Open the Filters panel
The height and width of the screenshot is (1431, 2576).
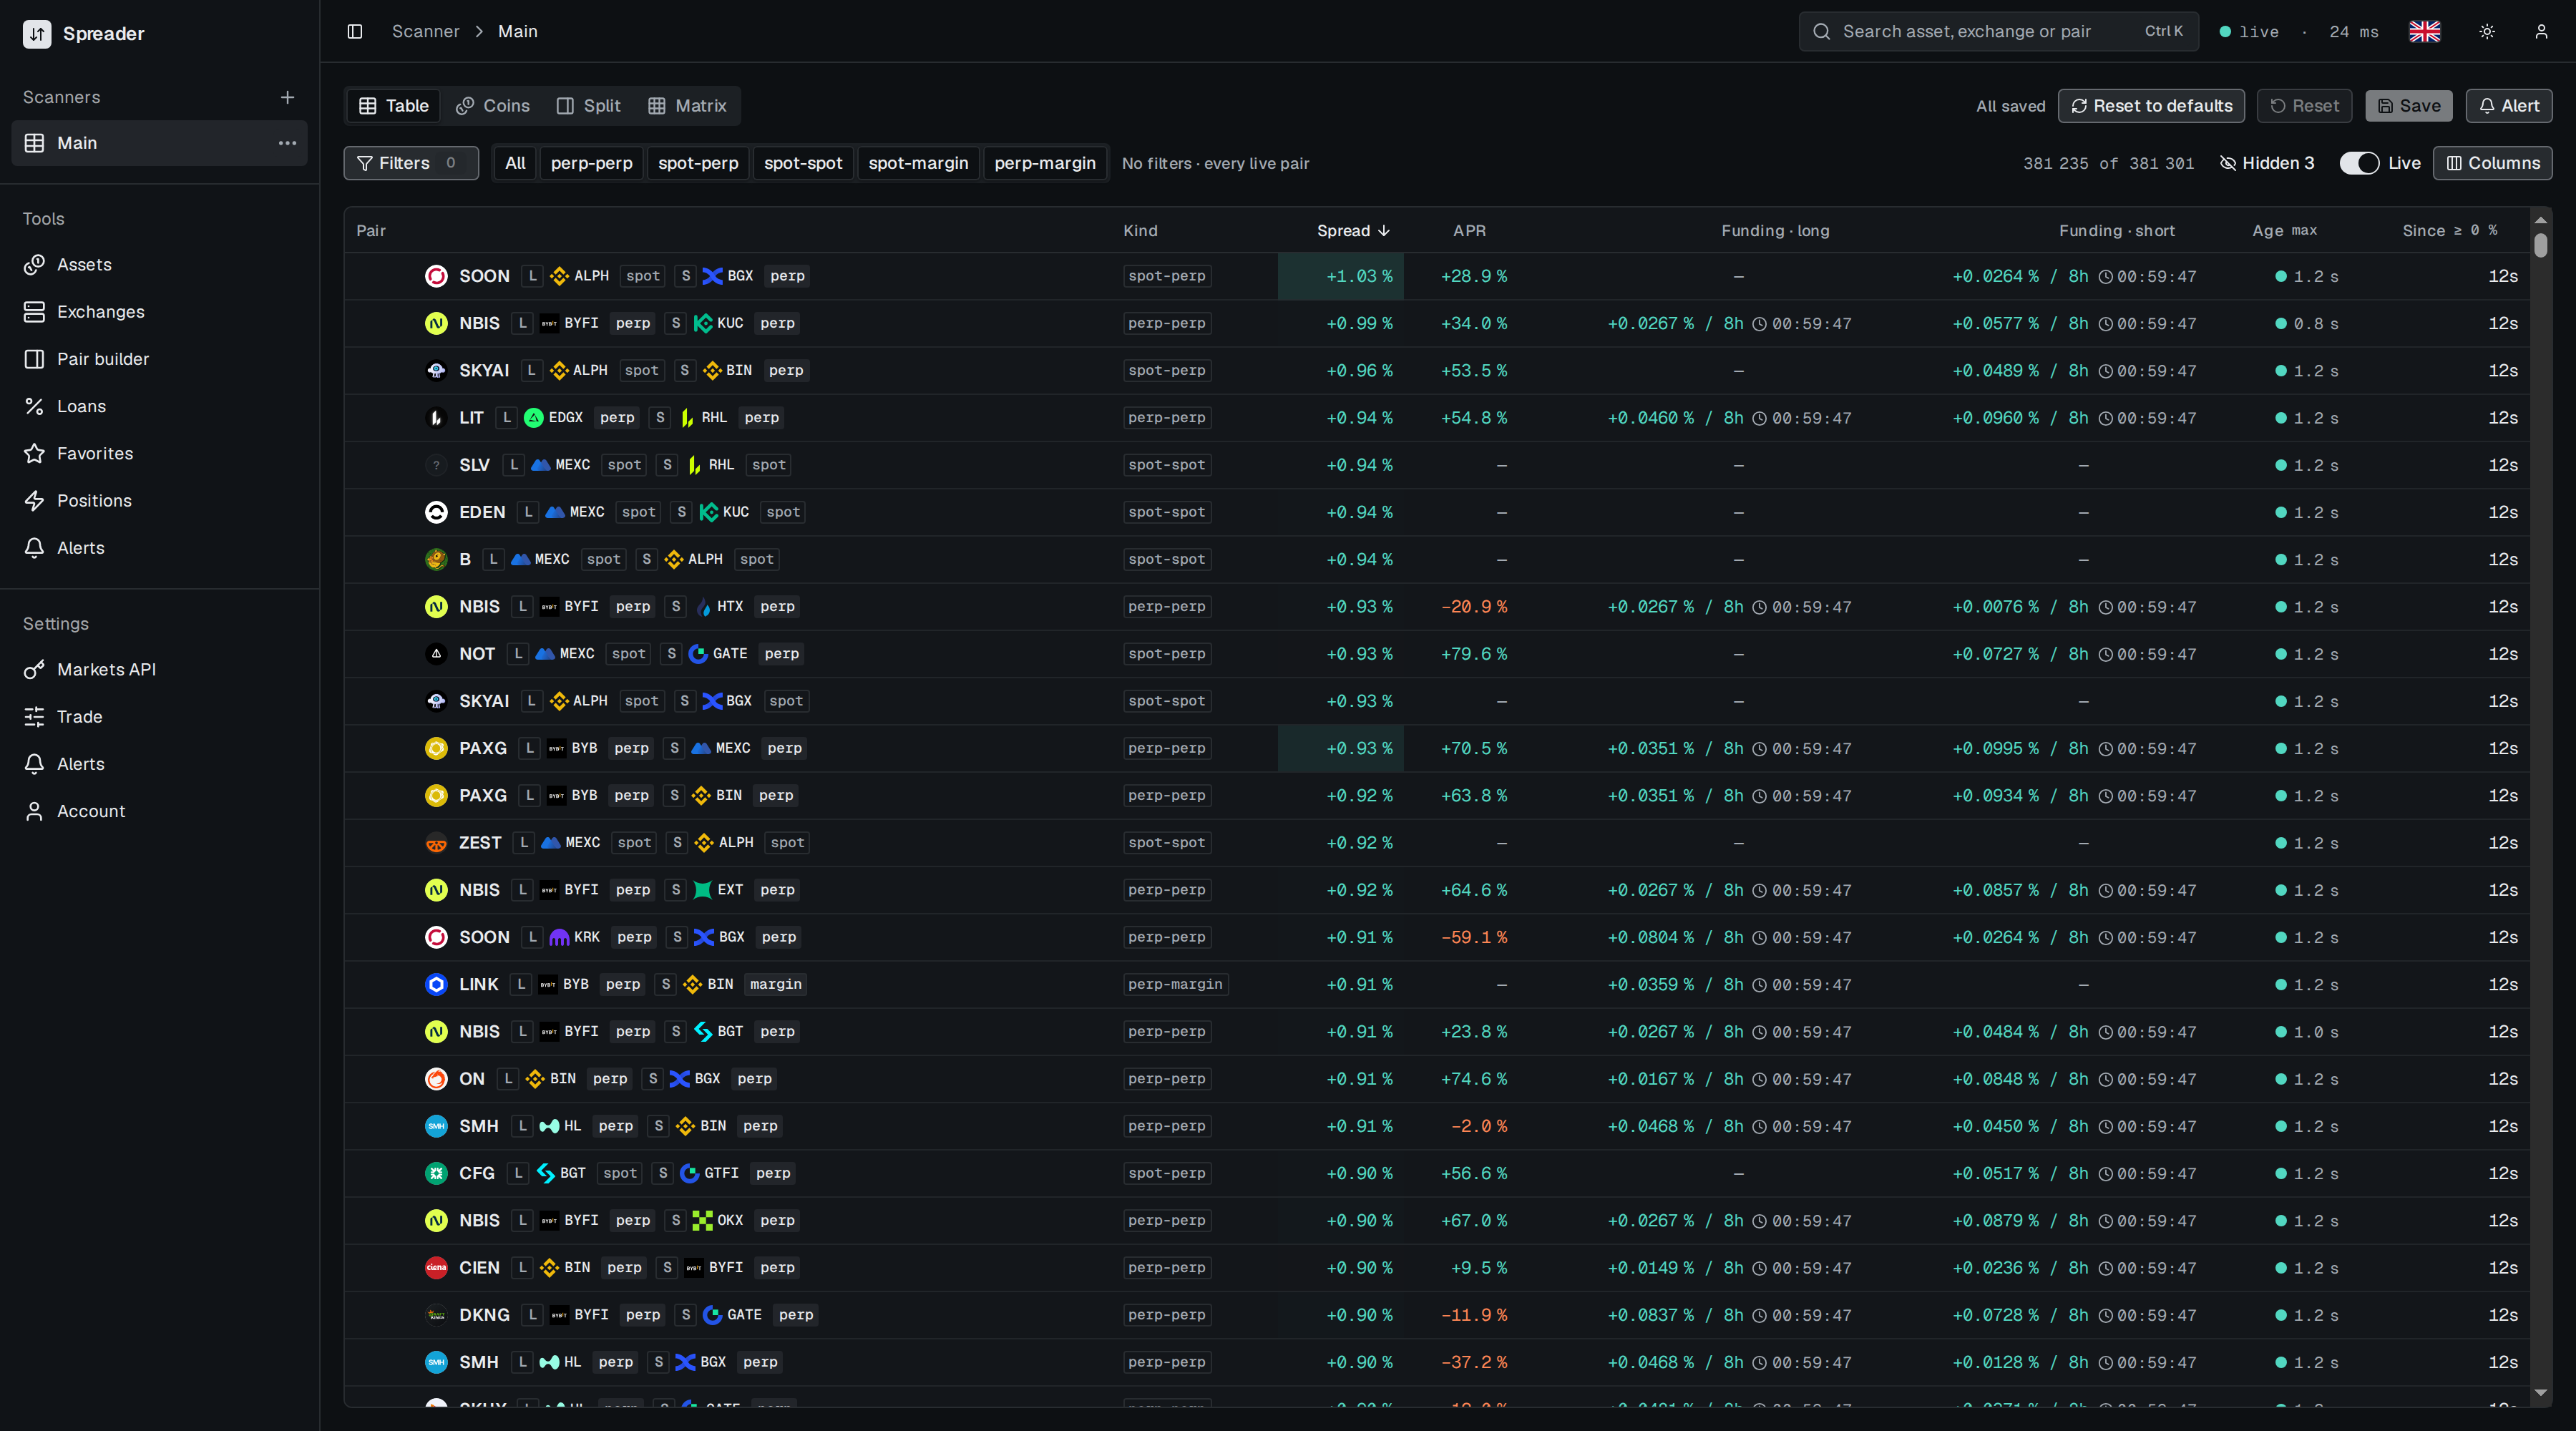411,163
